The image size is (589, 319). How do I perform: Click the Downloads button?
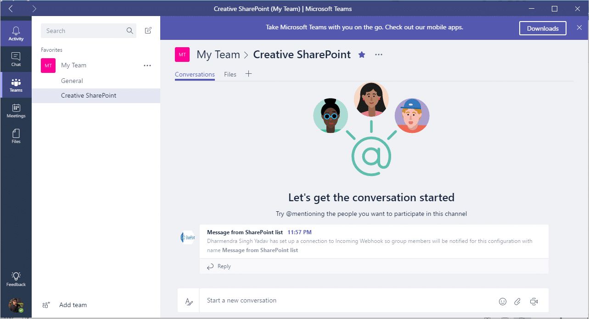click(x=543, y=28)
